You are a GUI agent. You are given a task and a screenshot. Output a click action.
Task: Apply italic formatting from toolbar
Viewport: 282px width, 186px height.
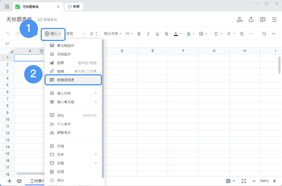148,34
